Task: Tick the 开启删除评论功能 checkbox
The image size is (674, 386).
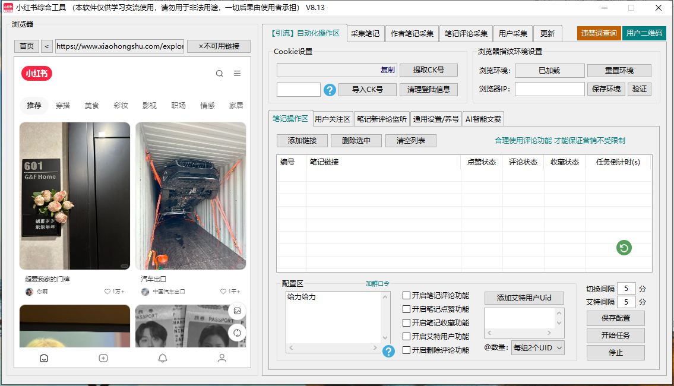Action: 406,350
